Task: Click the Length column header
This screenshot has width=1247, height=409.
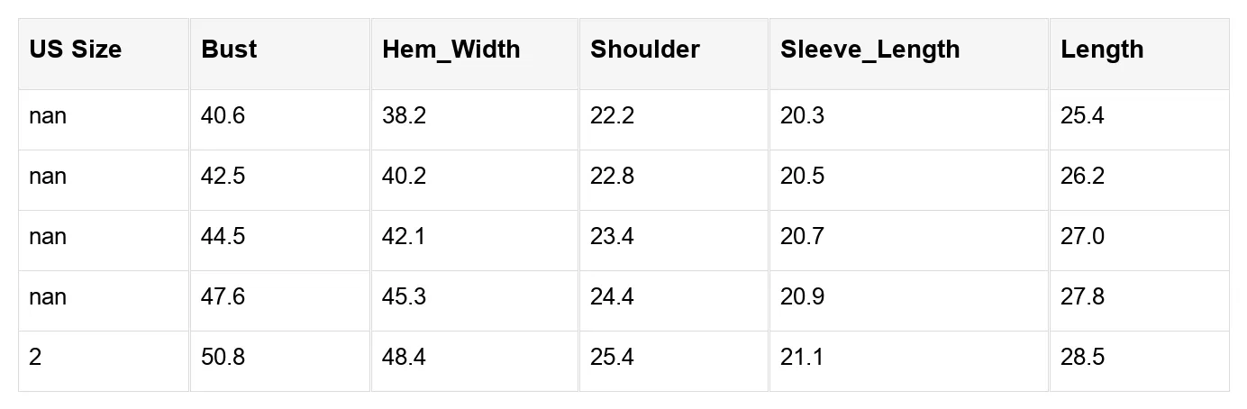Action: 1101,50
